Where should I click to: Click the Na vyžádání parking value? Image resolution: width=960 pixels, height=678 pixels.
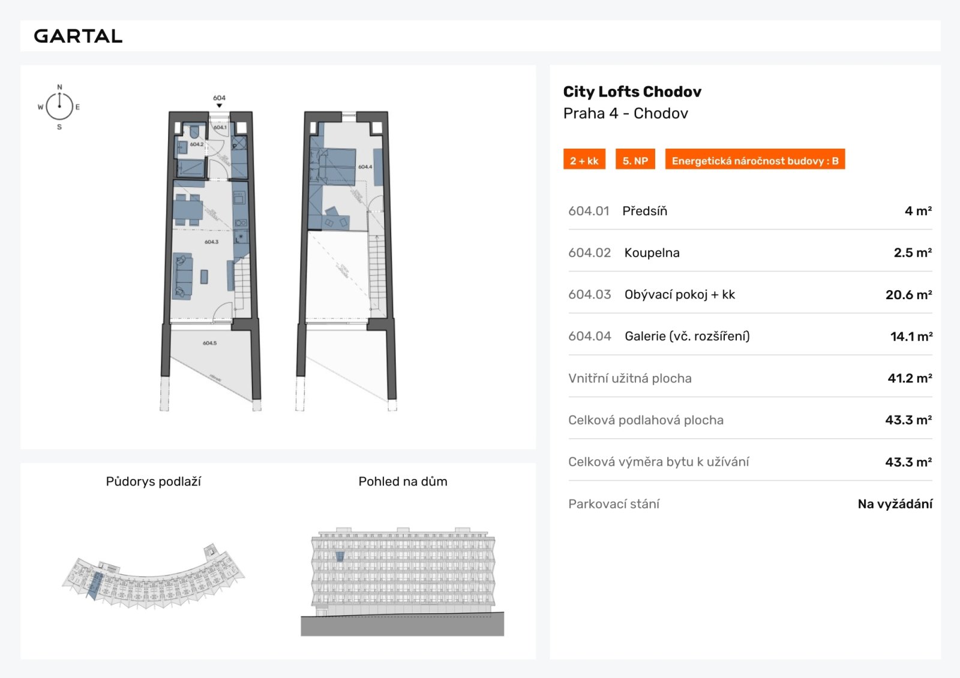click(895, 504)
